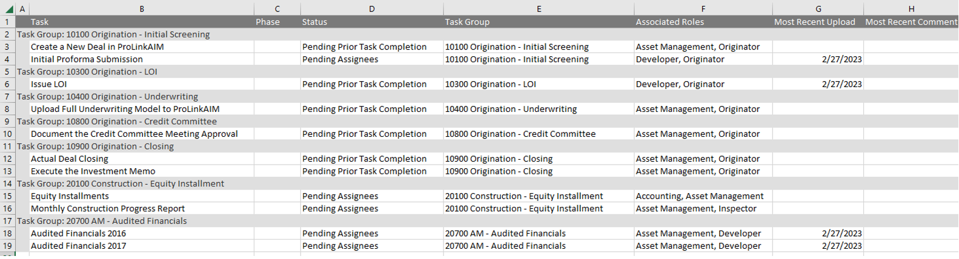The width and height of the screenshot is (959, 259).
Task: Click the Associated Roles header cell
Action: [x=703, y=22]
